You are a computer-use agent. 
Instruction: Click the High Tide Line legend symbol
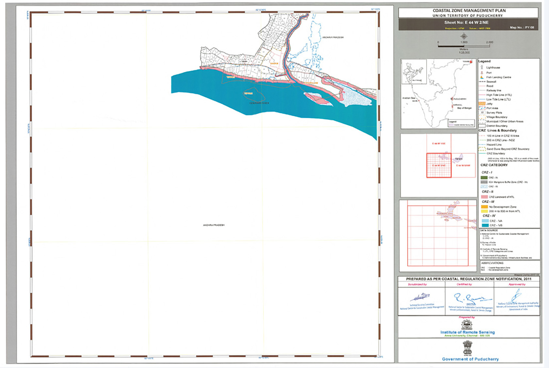(482, 95)
